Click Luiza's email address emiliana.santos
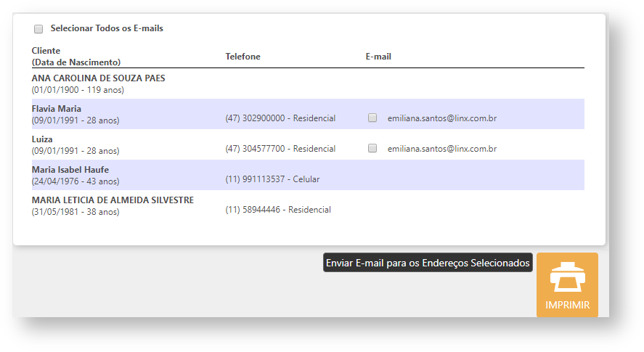This screenshot has width=644, height=352. [x=441, y=148]
